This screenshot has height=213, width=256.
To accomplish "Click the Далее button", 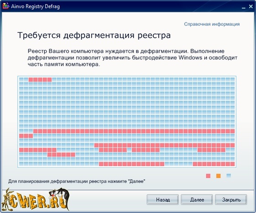I will 197,199.
